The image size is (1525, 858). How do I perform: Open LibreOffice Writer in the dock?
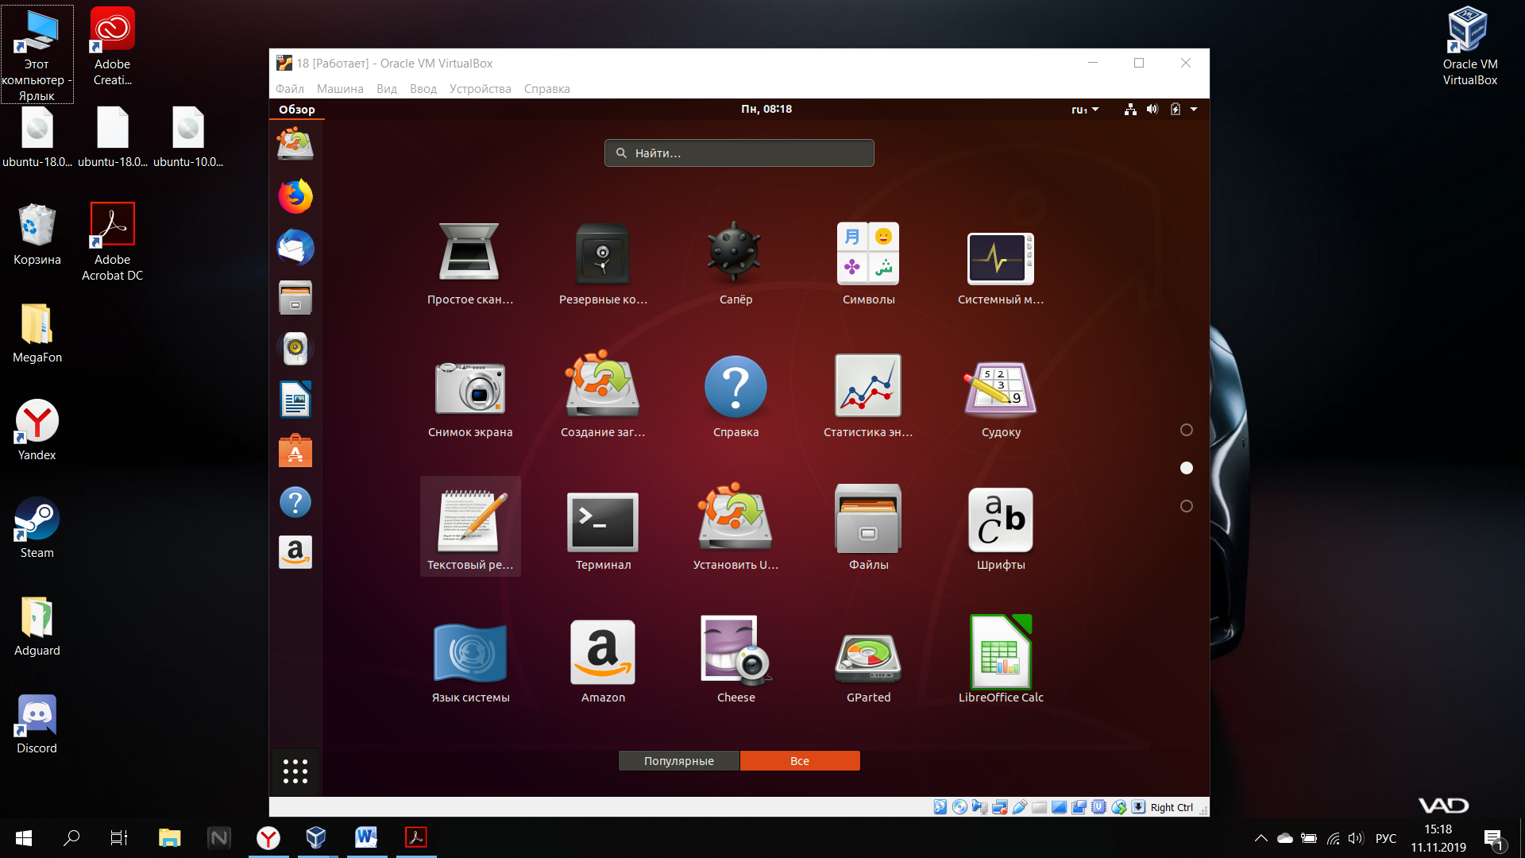(x=295, y=400)
